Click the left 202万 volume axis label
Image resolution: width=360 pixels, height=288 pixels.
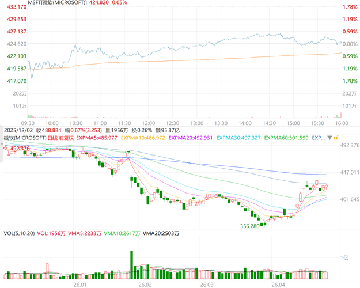20,93
